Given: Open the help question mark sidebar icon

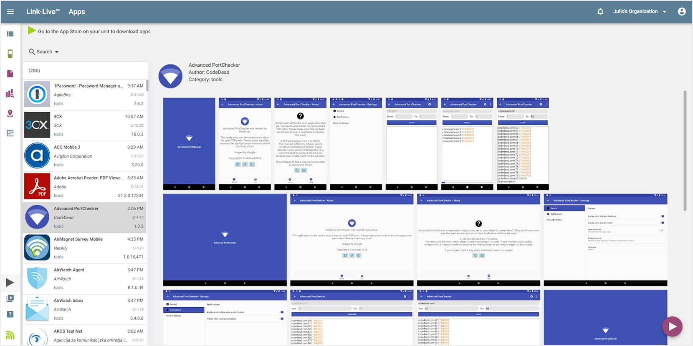Looking at the screenshot, I should [10, 314].
